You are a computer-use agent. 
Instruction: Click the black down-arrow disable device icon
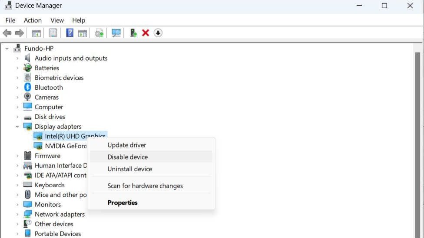(x=158, y=33)
